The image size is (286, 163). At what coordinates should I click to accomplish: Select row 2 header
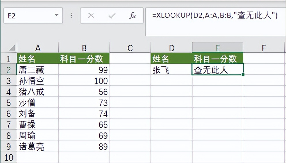(9, 69)
